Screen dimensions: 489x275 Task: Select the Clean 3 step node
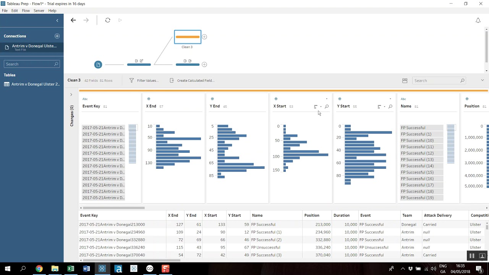pos(188,37)
